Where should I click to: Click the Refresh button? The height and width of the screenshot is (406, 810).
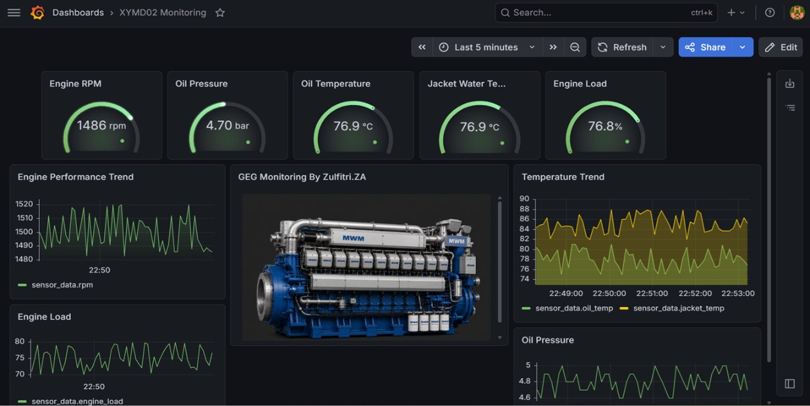click(623, 47)
